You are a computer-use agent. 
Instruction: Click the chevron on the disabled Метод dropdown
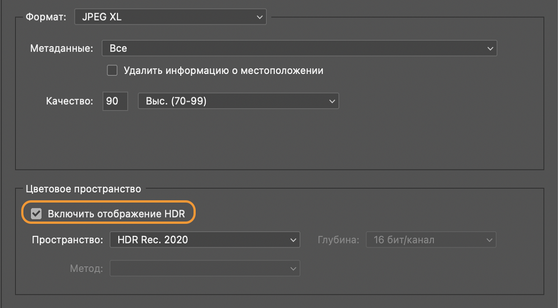[x=294, y=268]
